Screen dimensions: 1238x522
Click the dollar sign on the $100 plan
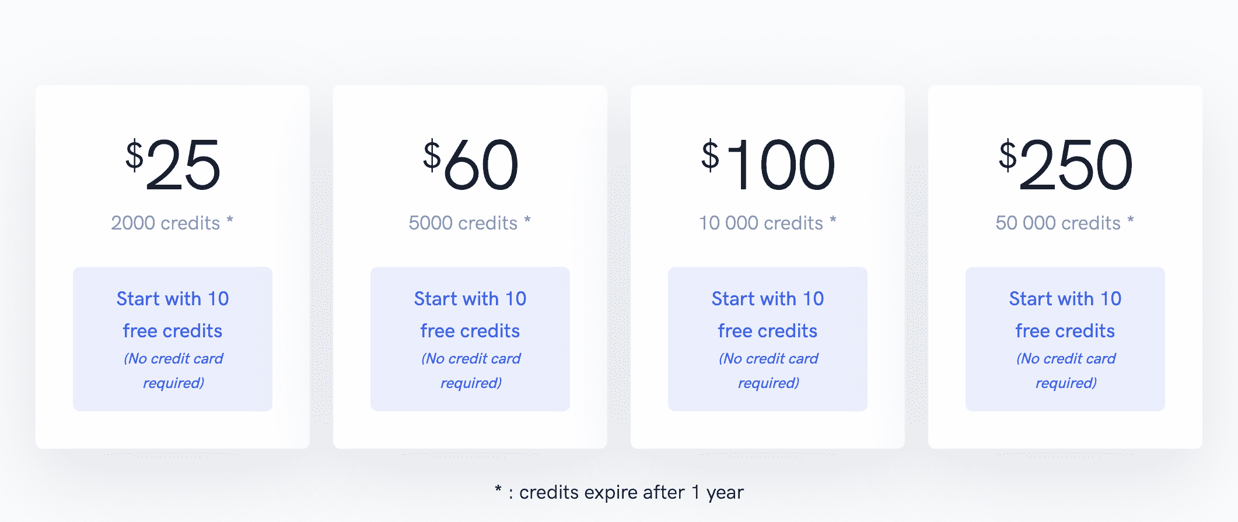(710, 155)
